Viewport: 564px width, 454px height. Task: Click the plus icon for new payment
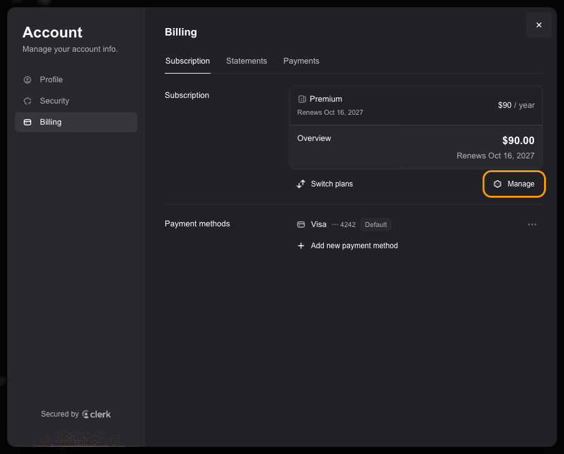301,246
